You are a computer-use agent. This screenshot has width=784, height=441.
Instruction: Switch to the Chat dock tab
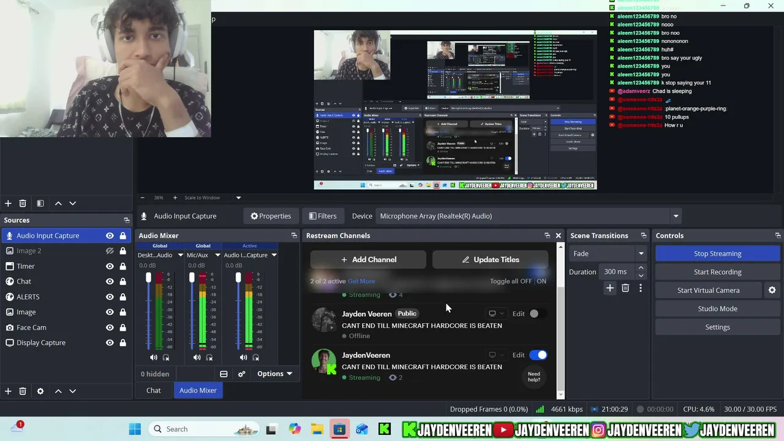154,391
